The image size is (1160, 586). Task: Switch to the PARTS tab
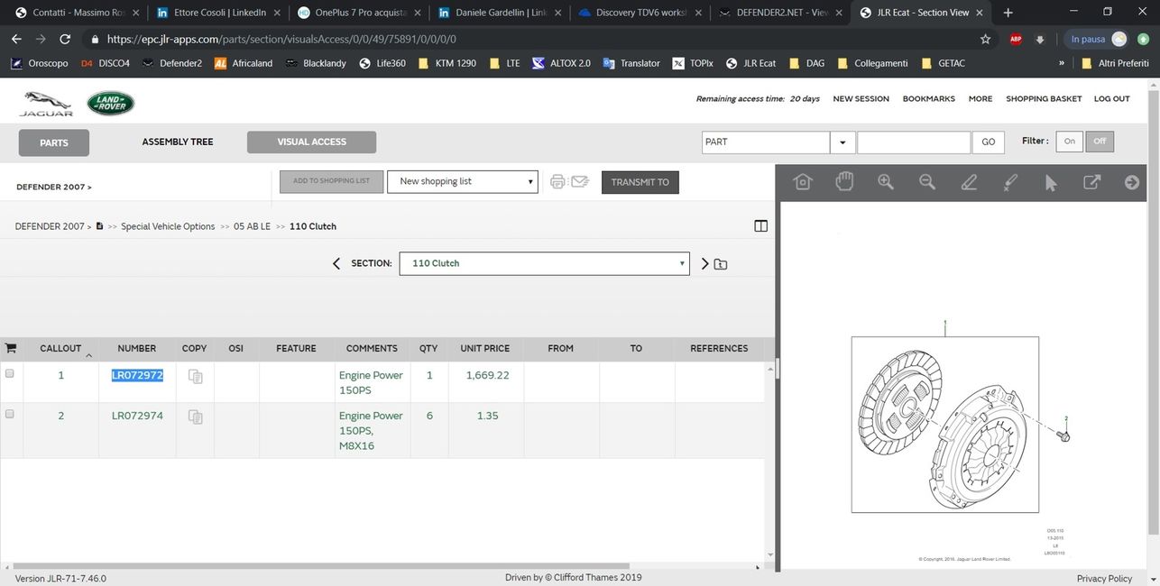54,142
